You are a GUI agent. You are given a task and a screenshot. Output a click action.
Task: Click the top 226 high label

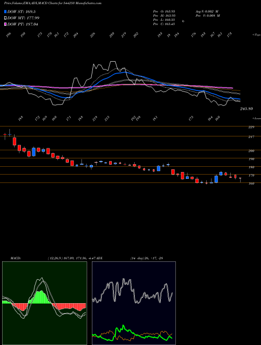click(93, 35)
